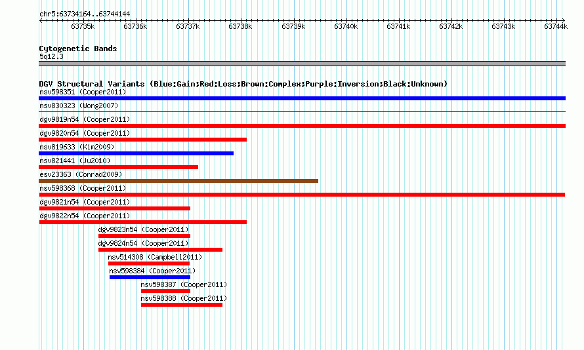Open variant label nsv598368 (Cooper2011)

point(83,188)
